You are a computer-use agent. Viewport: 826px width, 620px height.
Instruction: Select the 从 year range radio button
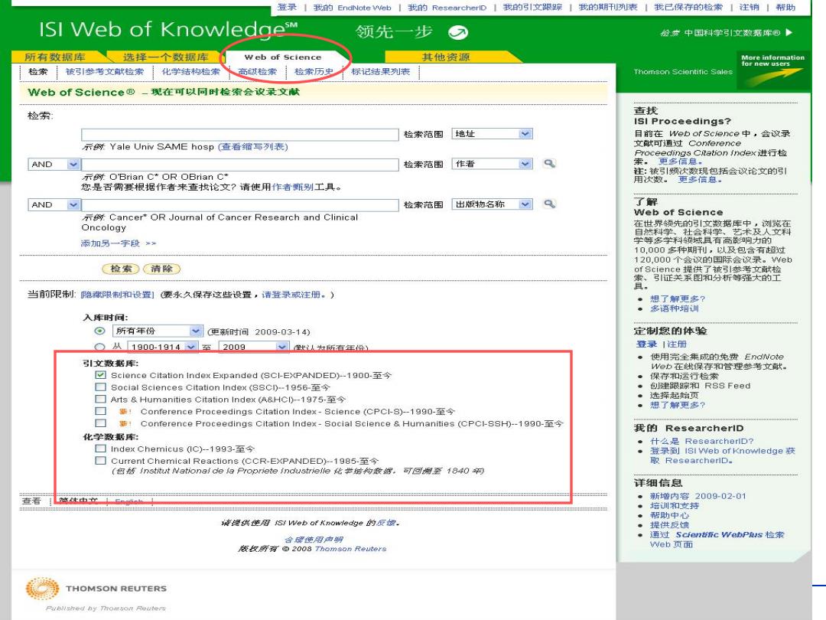99,347
